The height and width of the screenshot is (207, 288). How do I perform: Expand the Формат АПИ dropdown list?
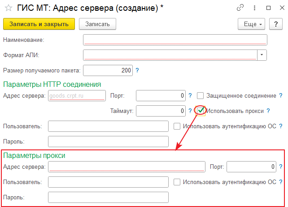click(x=262, y=55)
